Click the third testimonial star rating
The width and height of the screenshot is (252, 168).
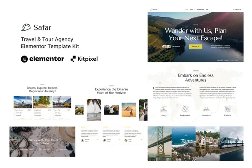[127, 127]
